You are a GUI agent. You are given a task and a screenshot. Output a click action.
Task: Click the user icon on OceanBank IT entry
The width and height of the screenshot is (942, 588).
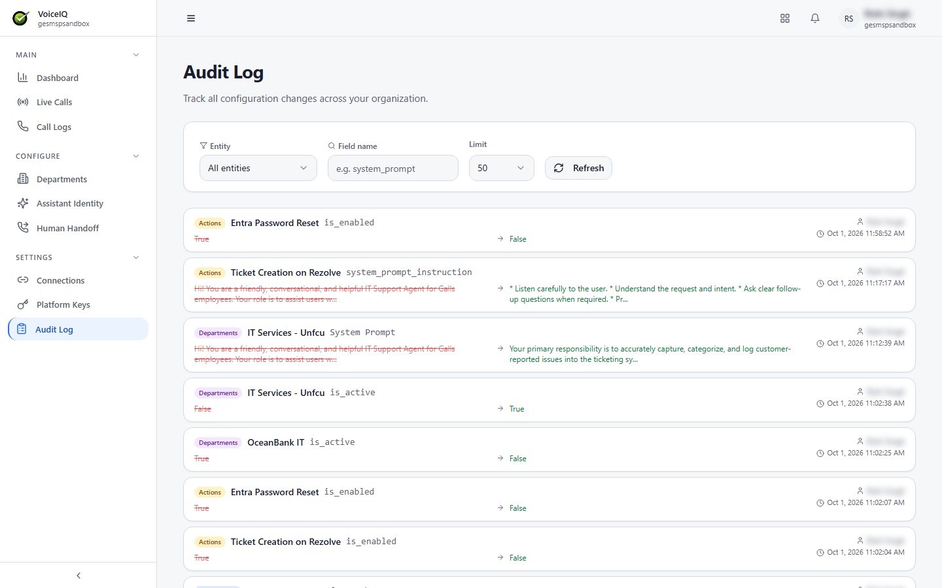(x=860, y=441)
